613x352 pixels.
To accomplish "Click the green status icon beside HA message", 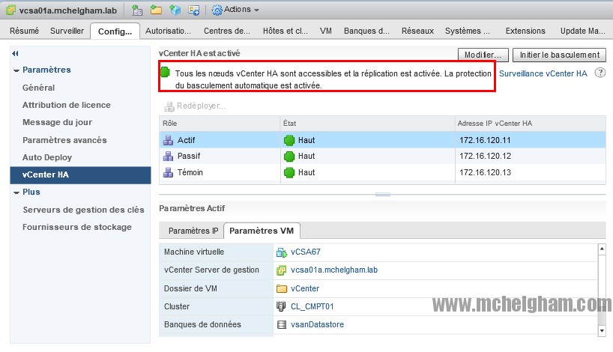I will click(166, 72).
